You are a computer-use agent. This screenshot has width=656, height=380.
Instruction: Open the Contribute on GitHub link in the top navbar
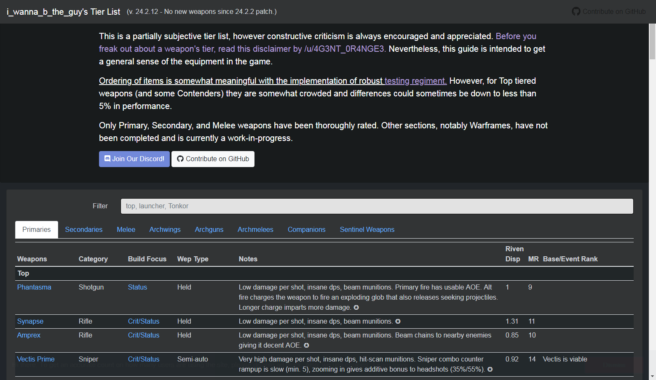click(608, 12)
